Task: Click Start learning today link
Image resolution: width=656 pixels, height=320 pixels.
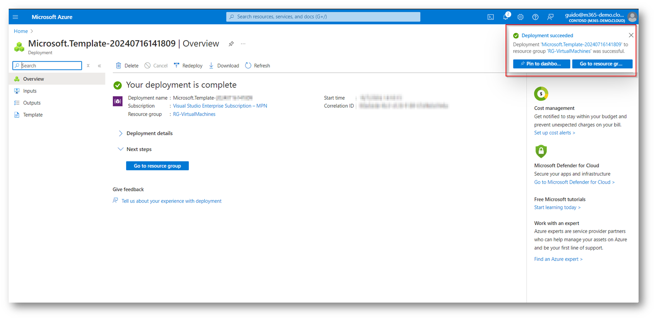Action: (x=557, y=208)
